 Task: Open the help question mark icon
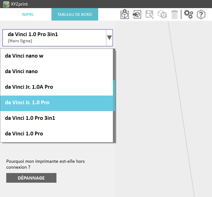tap(201, 14)
